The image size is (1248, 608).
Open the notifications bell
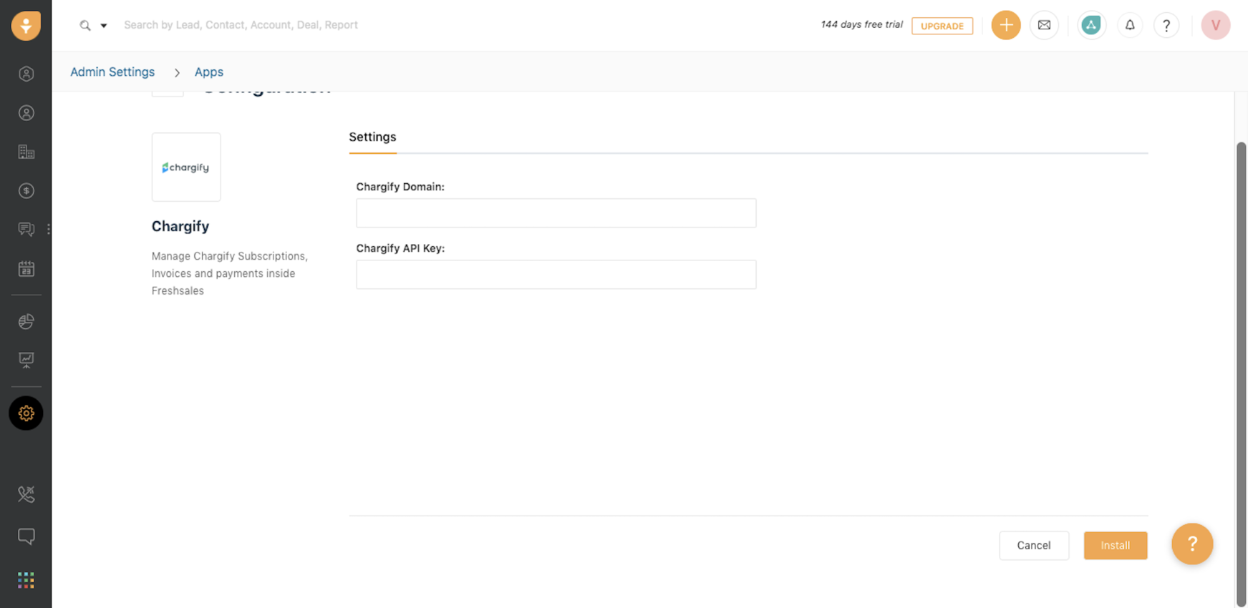point(1130,25)
